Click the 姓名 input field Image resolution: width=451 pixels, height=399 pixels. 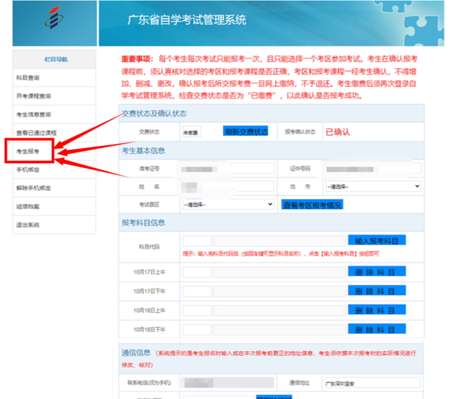pyautogui.click(x=228, y=186)
